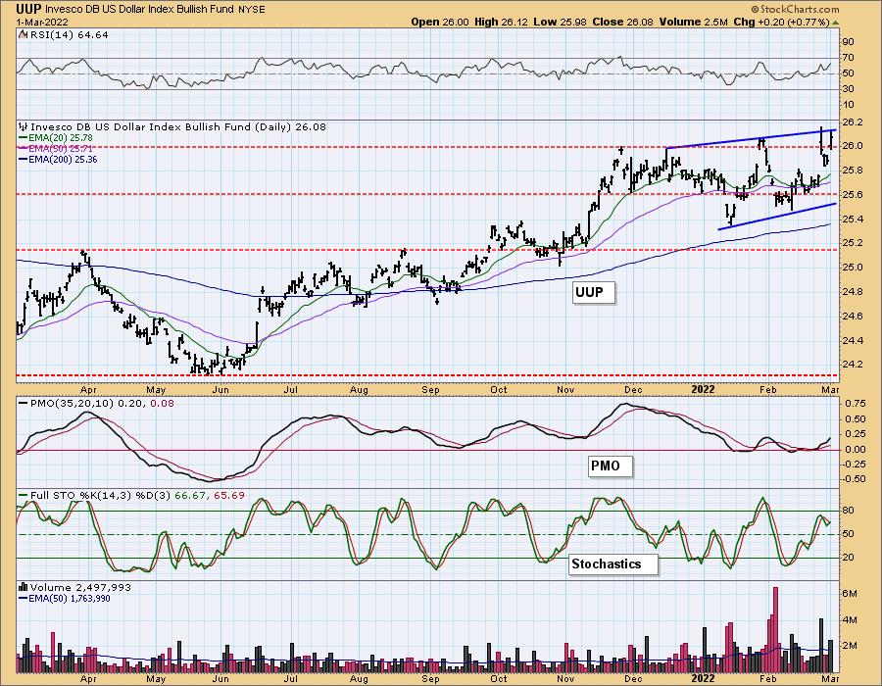
Task: Click the 0.75 label on the PMO axis
Action: point(856,404)
